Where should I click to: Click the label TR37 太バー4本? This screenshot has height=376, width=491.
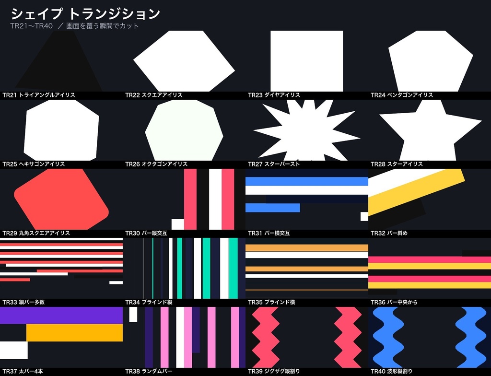click(x=23, y=371)
